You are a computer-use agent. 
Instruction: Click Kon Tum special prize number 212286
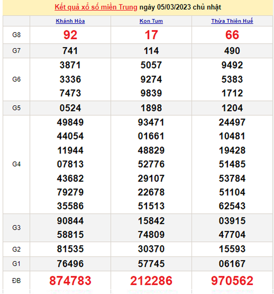[151, 281]
